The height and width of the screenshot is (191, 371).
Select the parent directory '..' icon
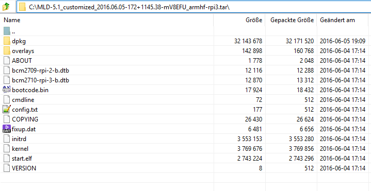[7, 31]
